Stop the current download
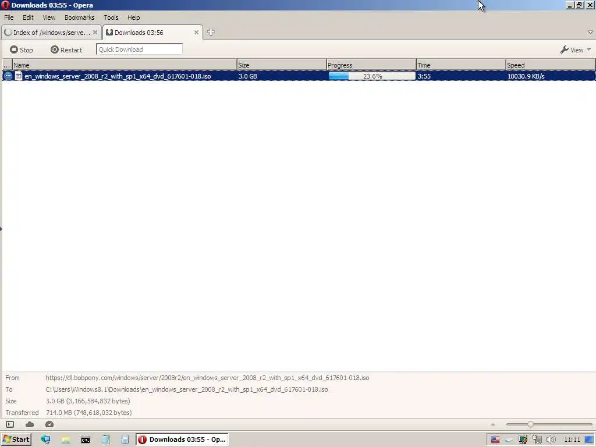596x447 pixels. (x=22, y=50)
